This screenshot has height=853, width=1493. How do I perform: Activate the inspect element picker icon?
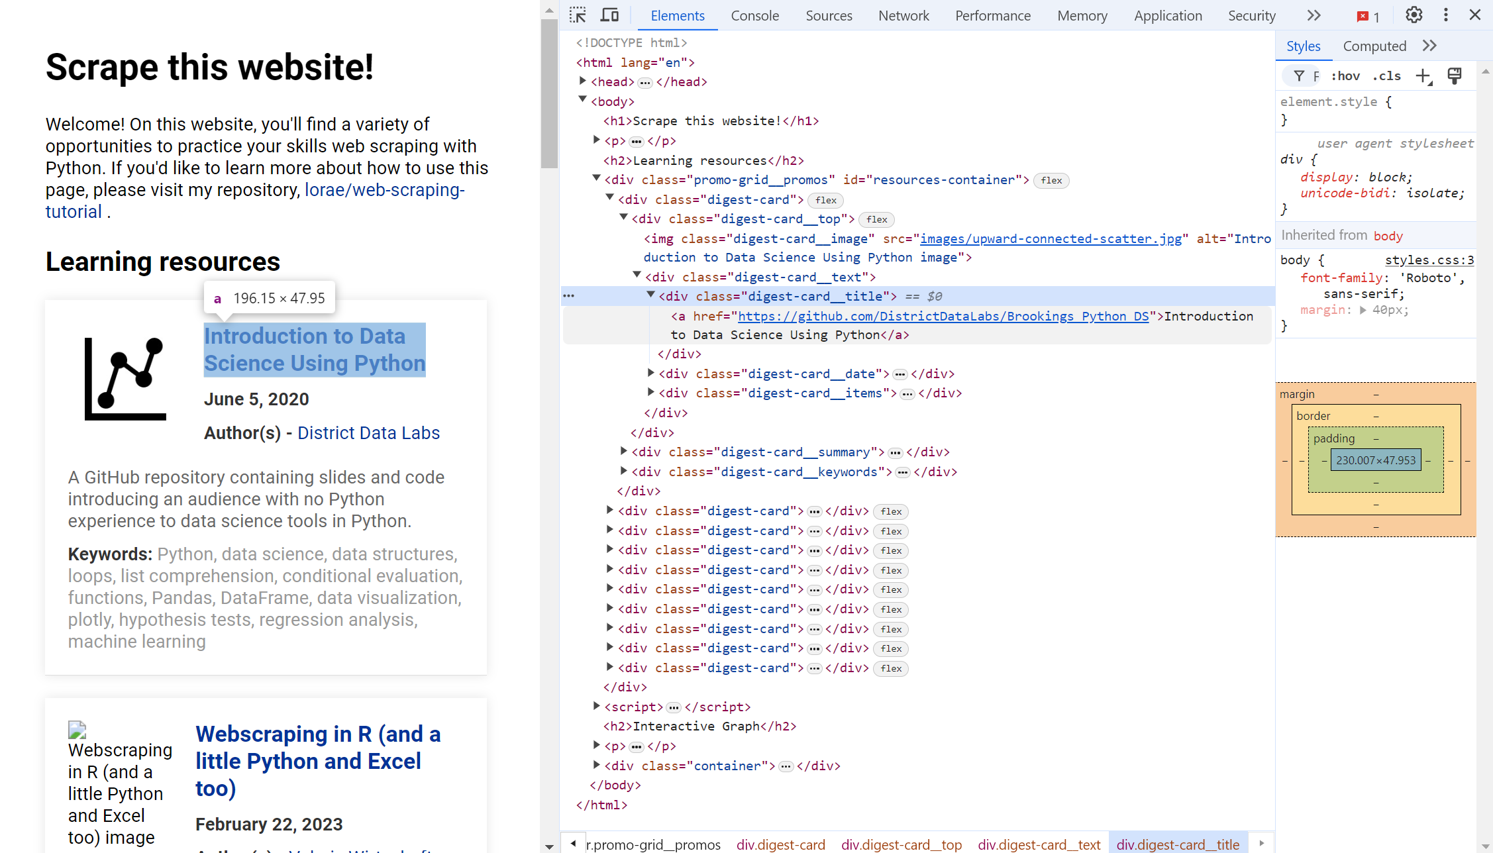point(578,15)
